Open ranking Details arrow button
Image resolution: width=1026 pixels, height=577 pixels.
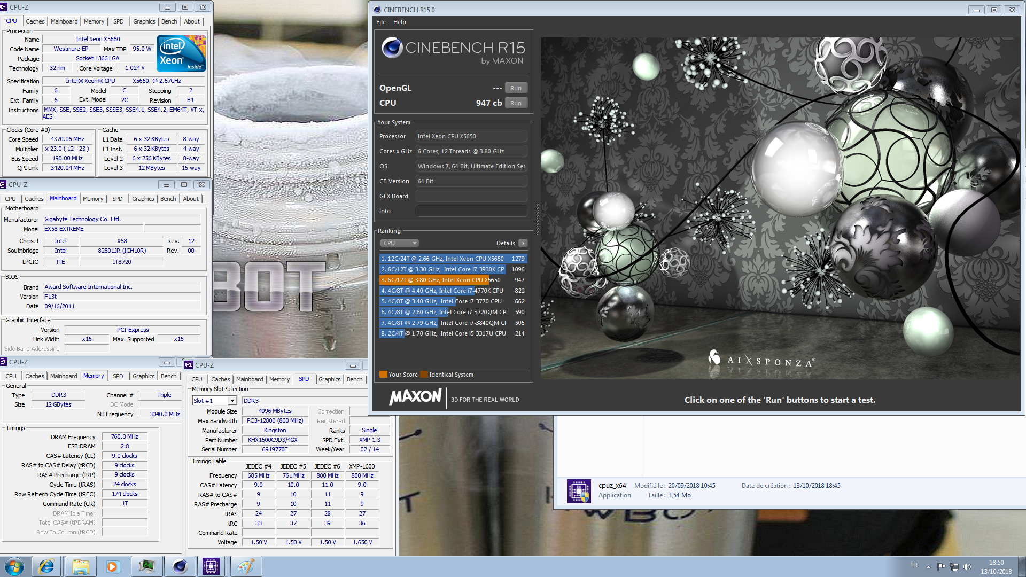tap(523, 243)
